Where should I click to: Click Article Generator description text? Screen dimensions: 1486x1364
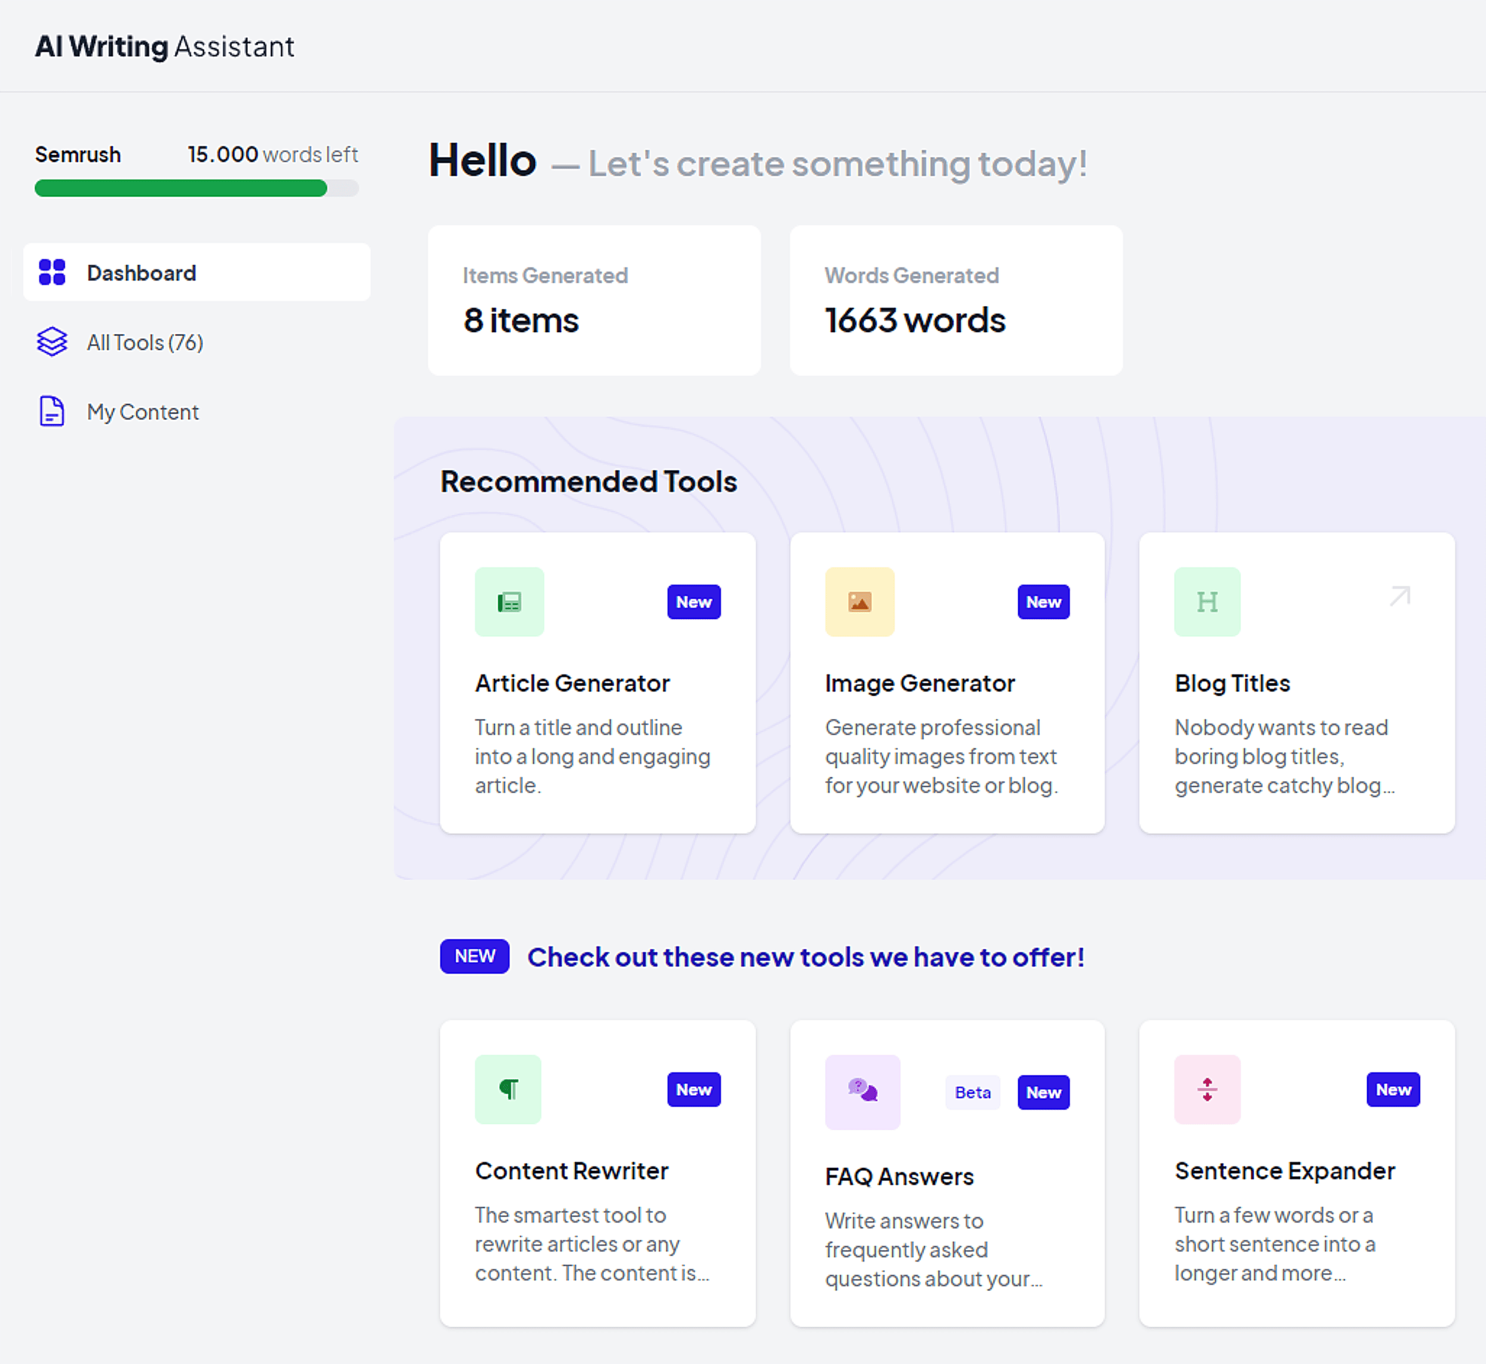593,756
